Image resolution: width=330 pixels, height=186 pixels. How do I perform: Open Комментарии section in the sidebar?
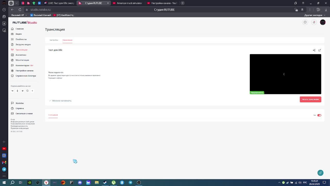(22, 65)
